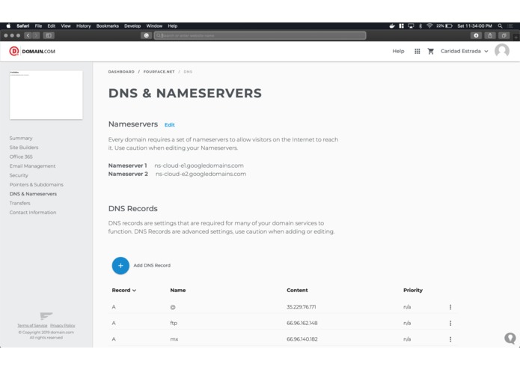520x370 pixels.
Task: Open the chat help bubble
Action: [x=510, y=338]
